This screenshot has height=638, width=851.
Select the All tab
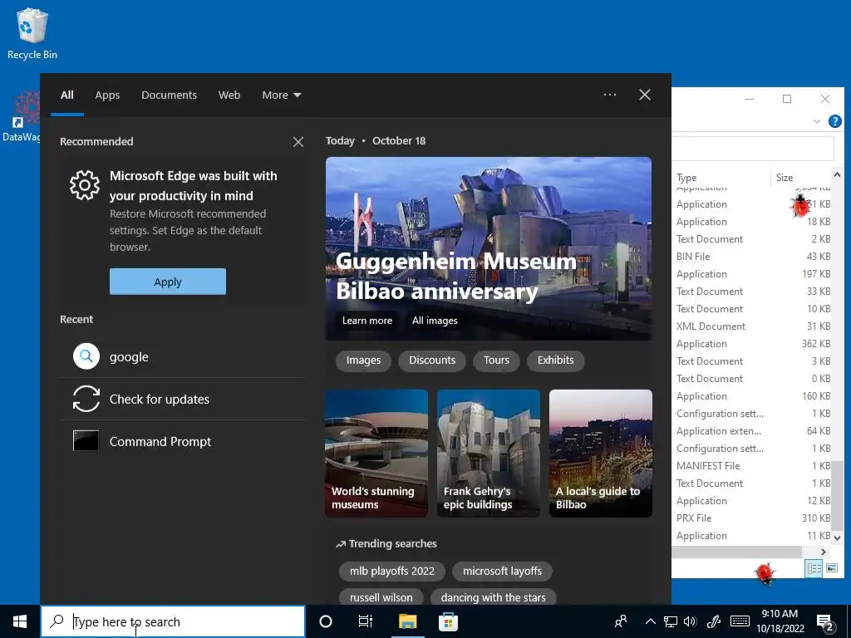point(67,95)
